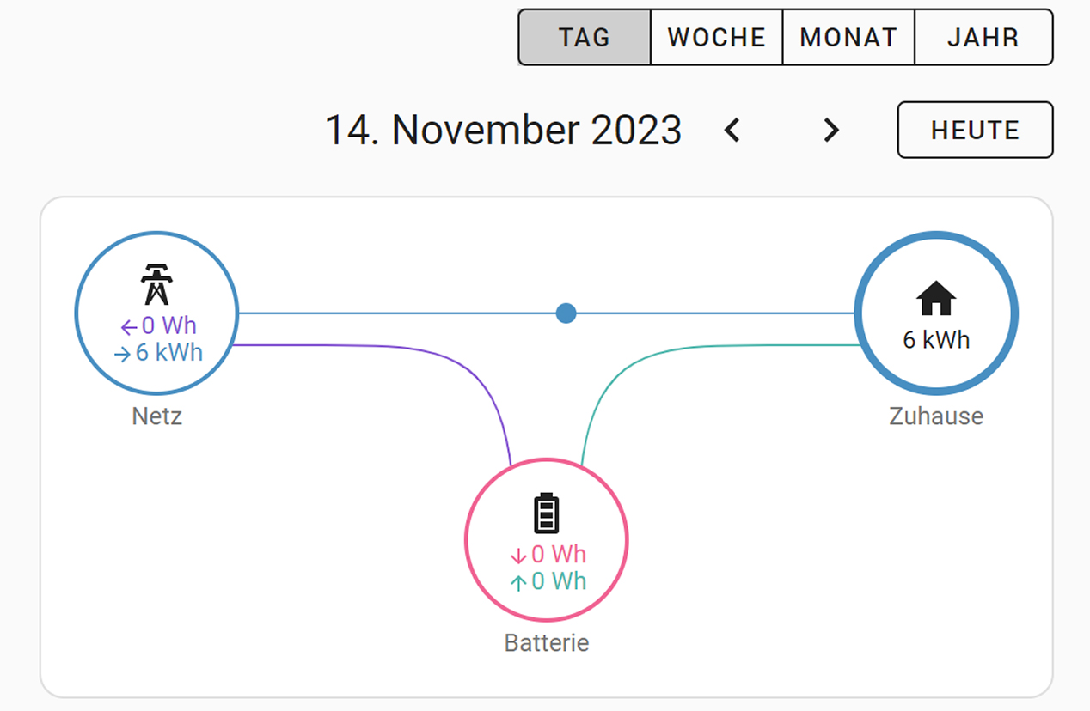Viewport: 1090px width, 711px height.
Task: Switch to the MONAT view
Action: (x=848, y=38)
